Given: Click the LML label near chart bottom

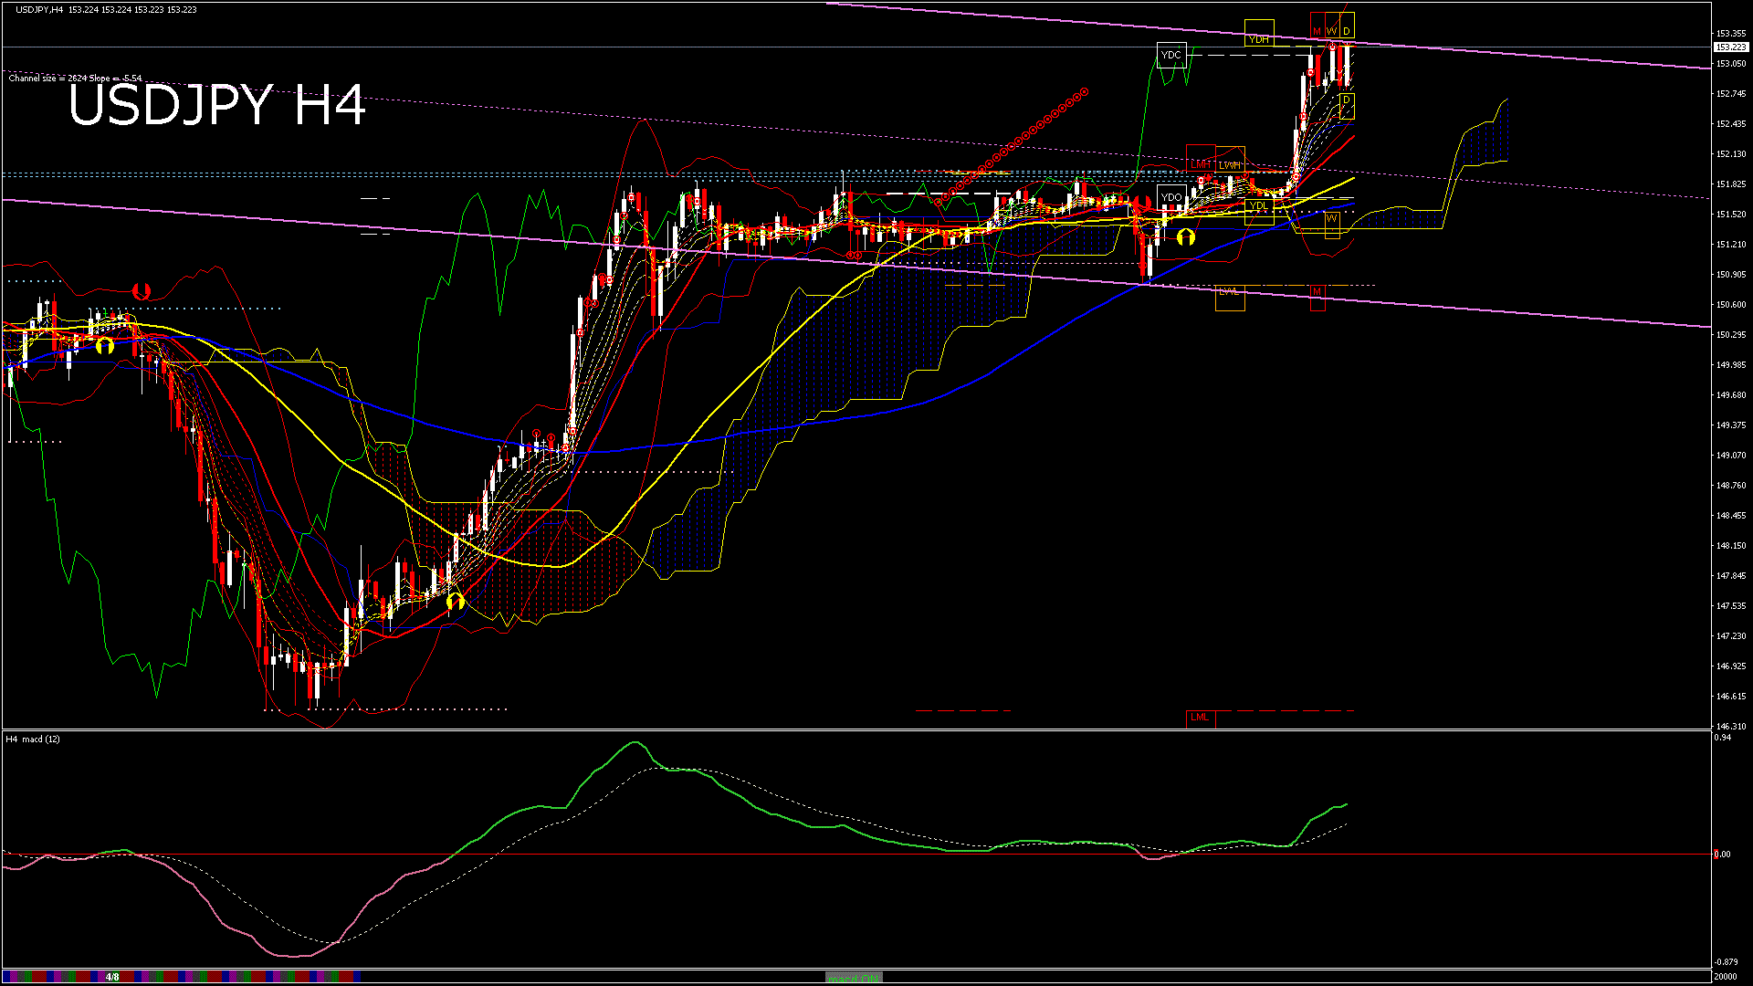Looking at the screenshot, I should 1200,718.
